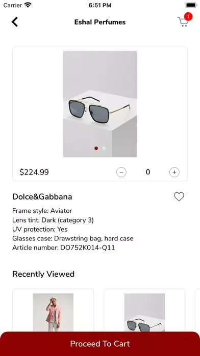Add Dolce&Gabbana to favorites with heart icon
Screen dimensions: 200x356
point(179,196)
